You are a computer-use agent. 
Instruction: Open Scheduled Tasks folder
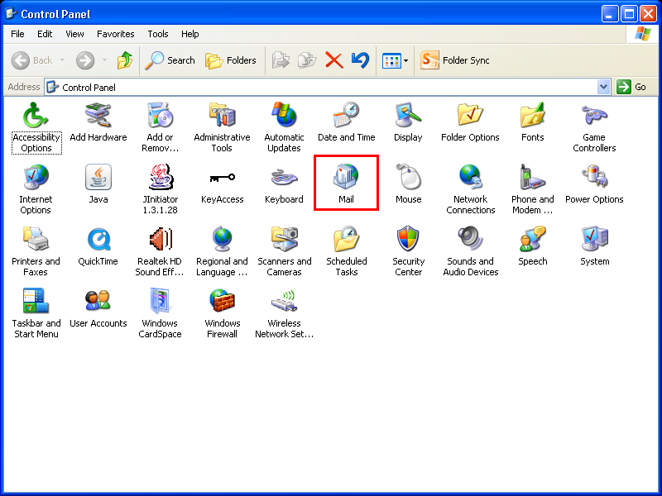click(346, 252)
